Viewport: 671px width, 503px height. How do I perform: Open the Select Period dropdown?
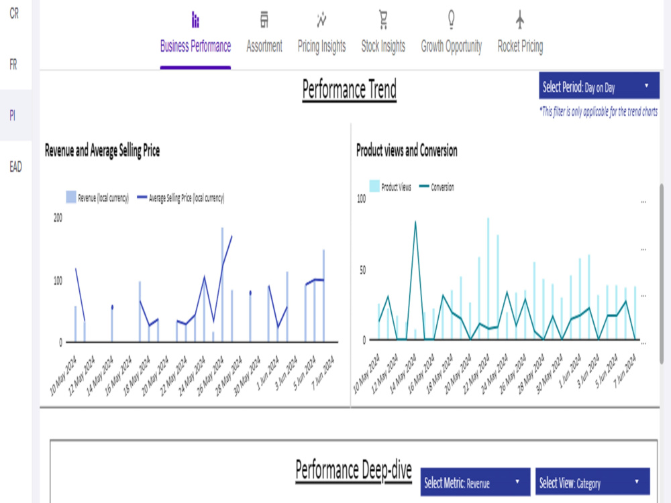pos(599,86)
